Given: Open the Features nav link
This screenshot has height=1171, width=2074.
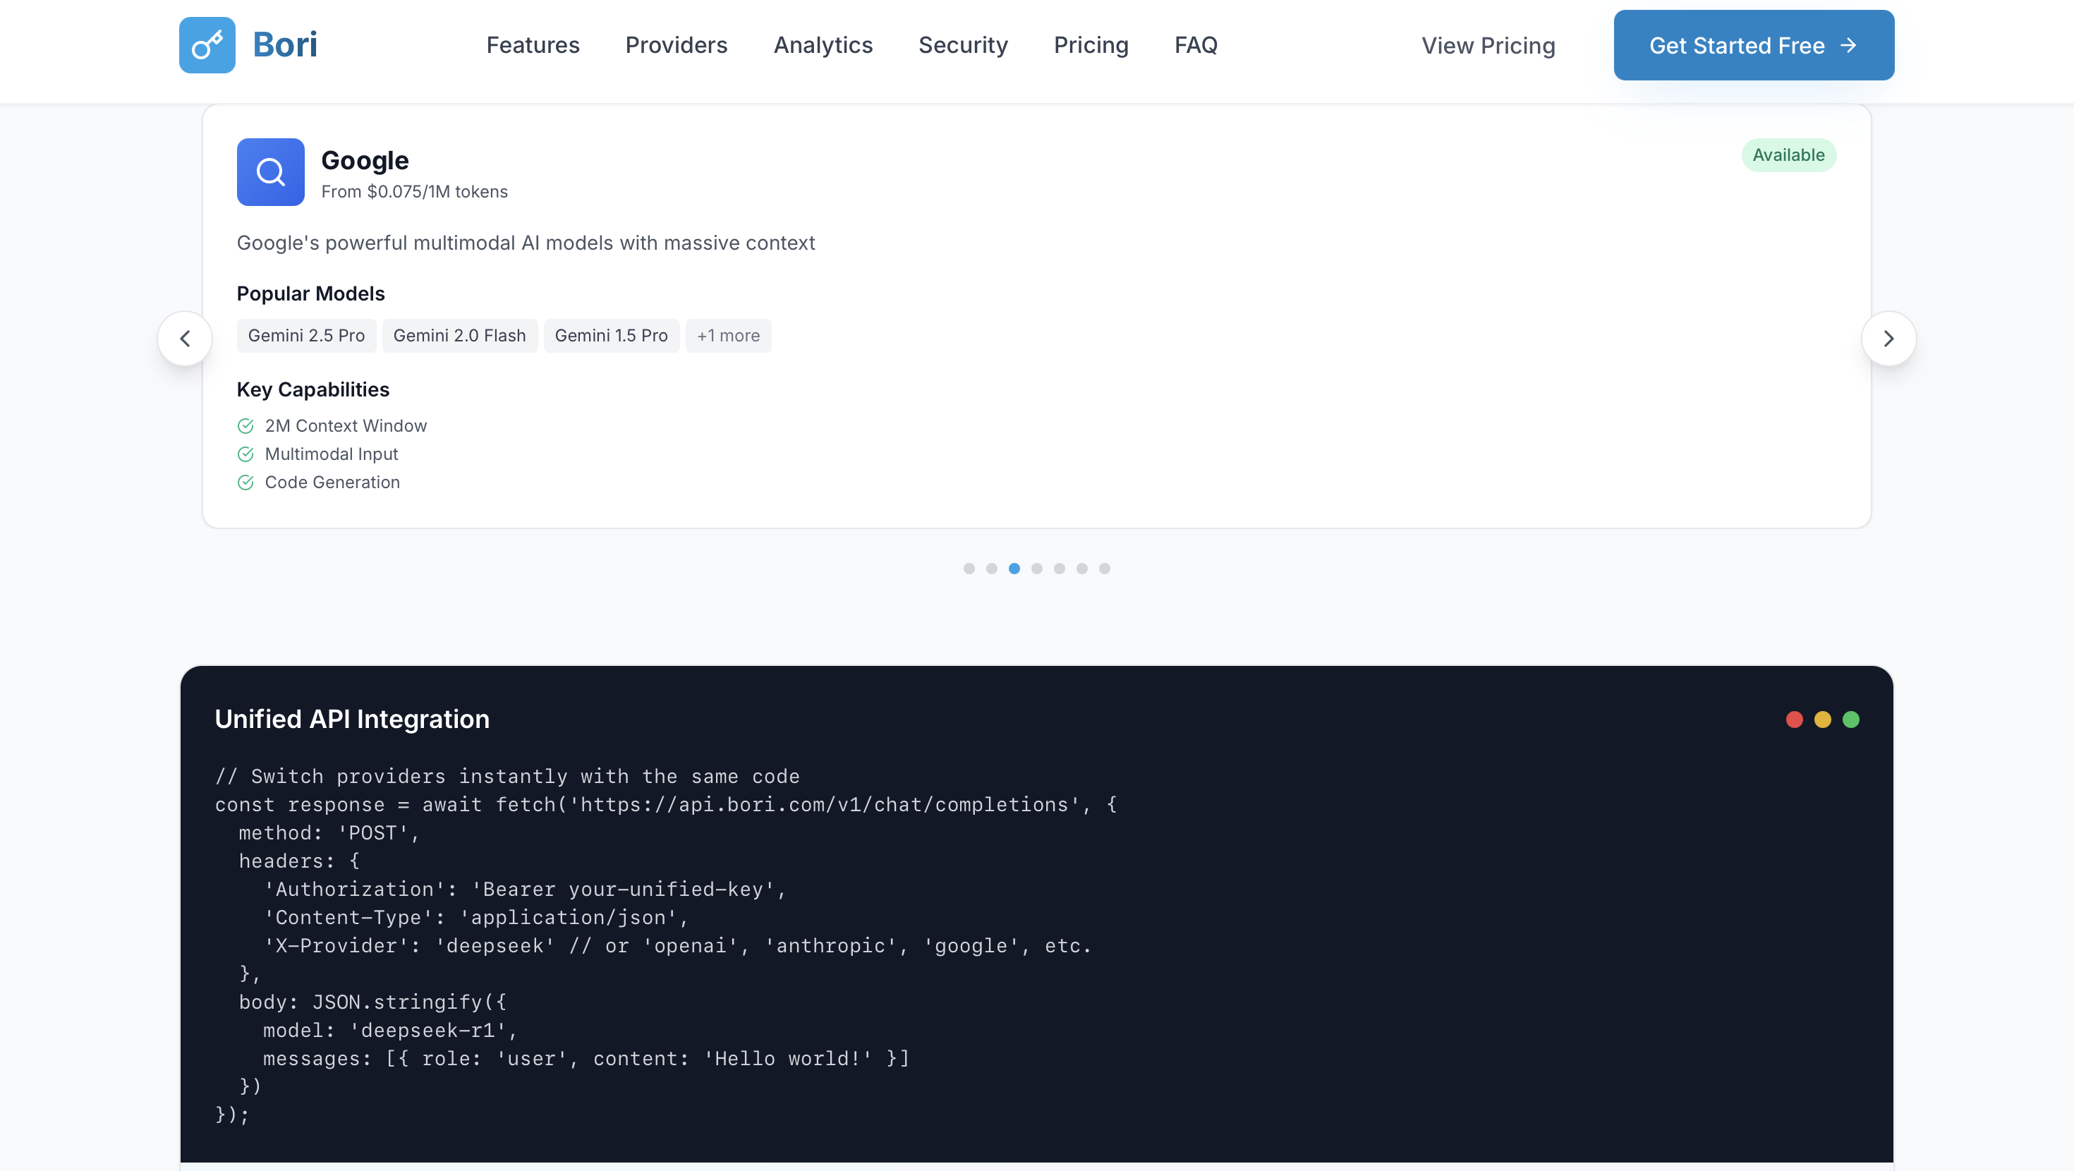Looking at the screenshot, I should click(x=533, y=45).
